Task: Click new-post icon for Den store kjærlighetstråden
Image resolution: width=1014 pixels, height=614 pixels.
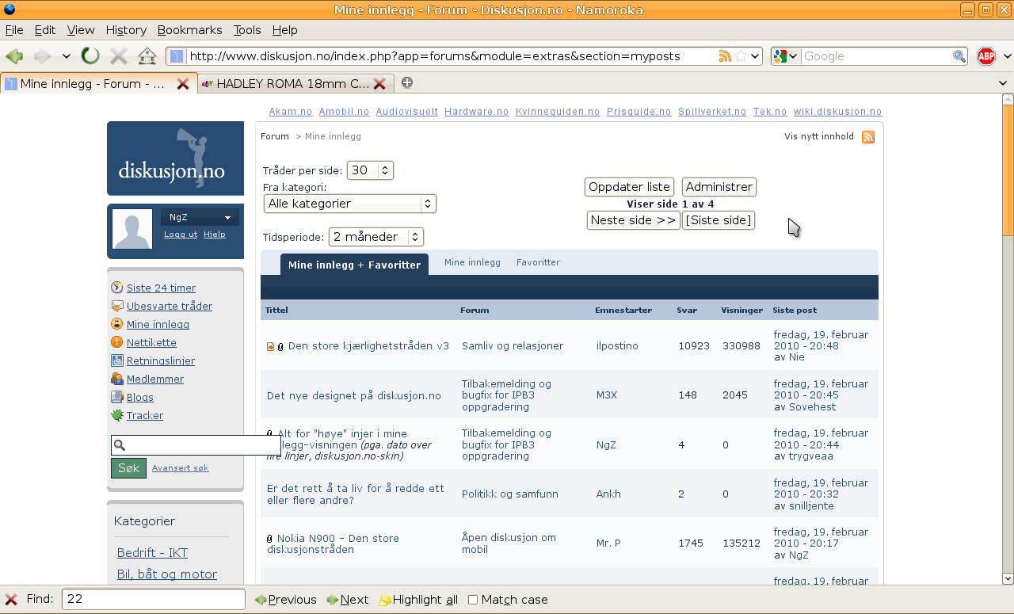Action: tap(271, 347)
